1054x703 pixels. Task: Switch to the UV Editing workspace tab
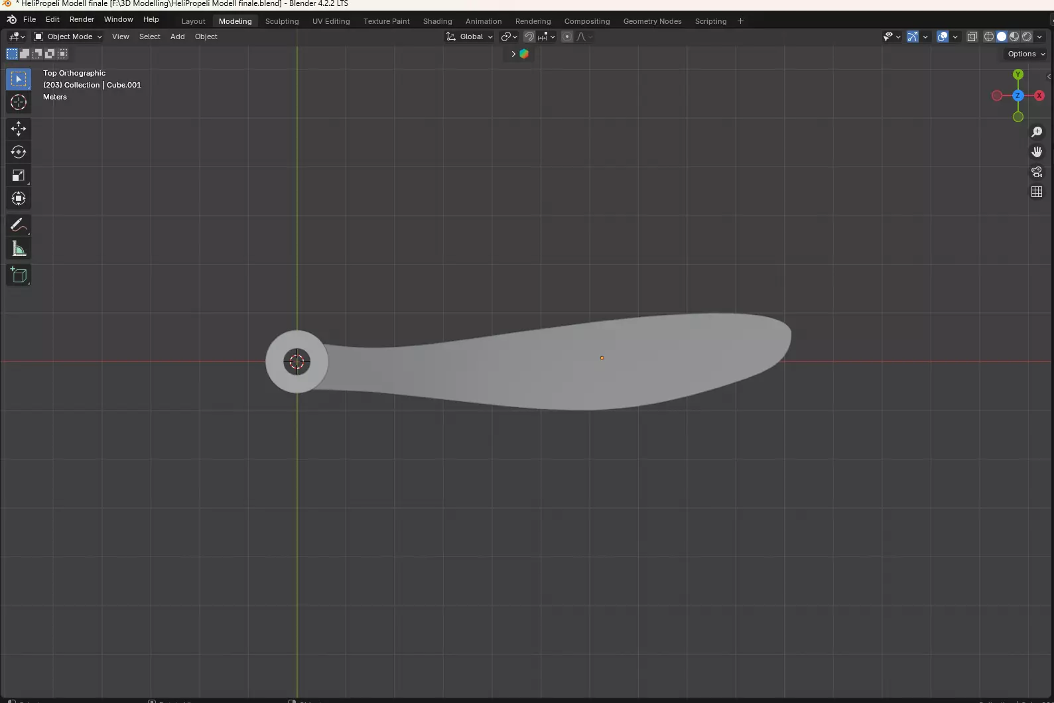pyautogui.click(x=331, y=21)
